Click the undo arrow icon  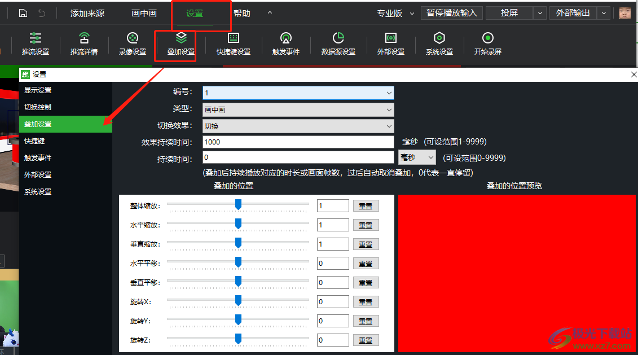pyautogui.click(x=42, y=13)
